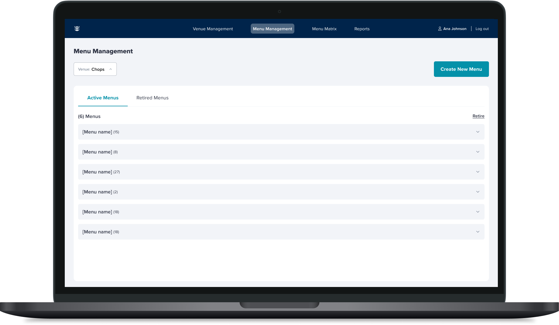This screenshot has width=559, height=325.
Task: Expand the menu row with (27) items
Action: click(478, 172)
